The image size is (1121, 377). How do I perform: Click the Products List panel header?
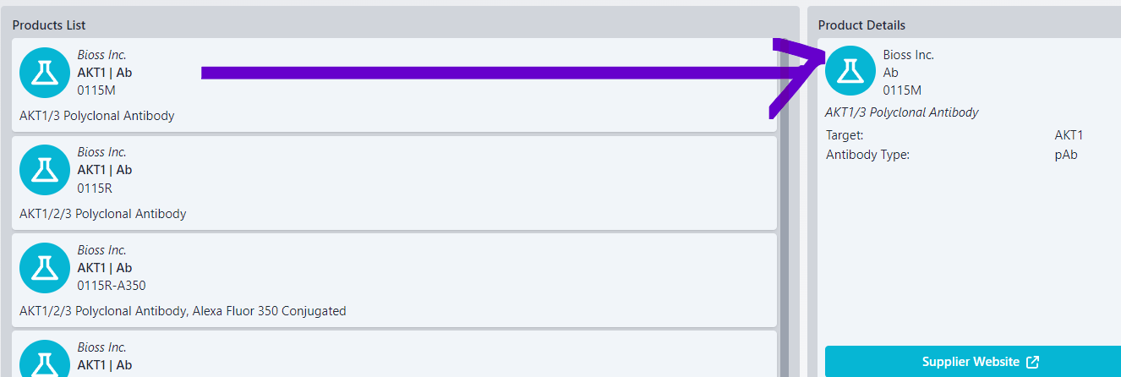click(x=49, y=25)
